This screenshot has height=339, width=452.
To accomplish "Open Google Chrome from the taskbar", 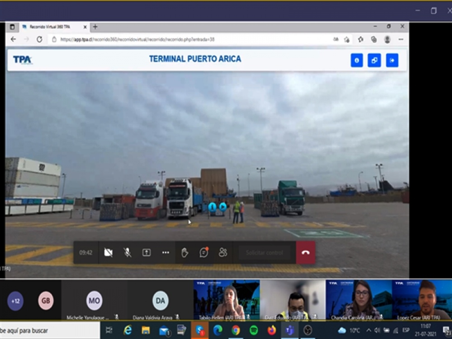I will tap(235, 330).
